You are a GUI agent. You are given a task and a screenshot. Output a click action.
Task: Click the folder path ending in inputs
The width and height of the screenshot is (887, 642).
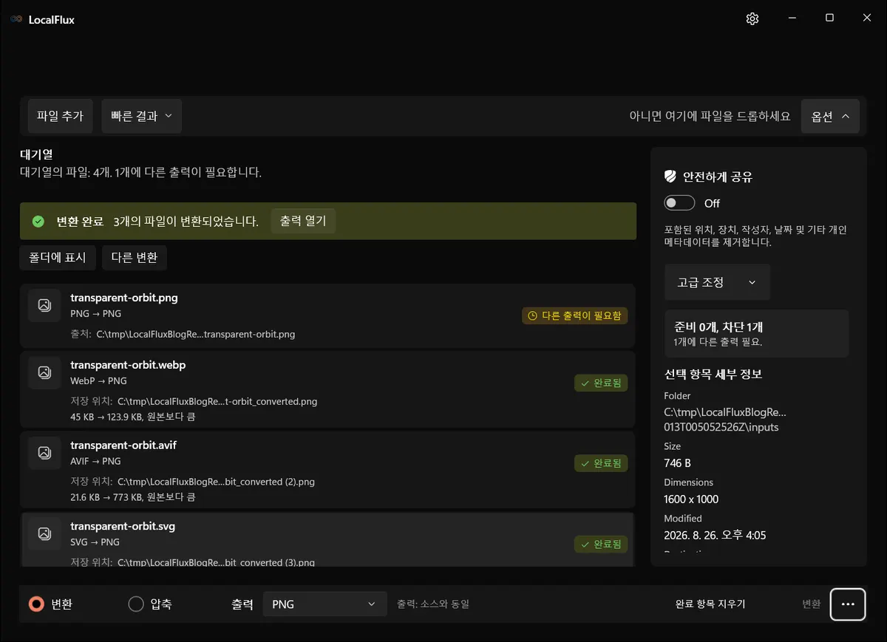click(724, 420)
